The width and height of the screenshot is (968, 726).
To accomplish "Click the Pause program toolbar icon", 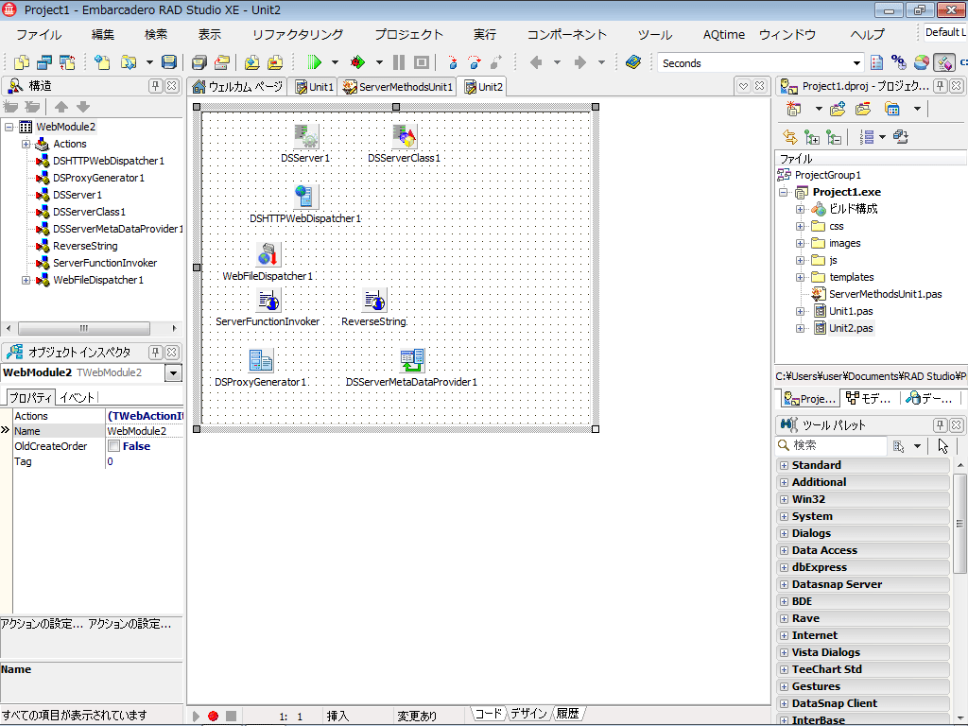I will click(399, 62).
